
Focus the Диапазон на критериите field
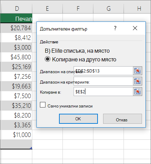(103, 81)
